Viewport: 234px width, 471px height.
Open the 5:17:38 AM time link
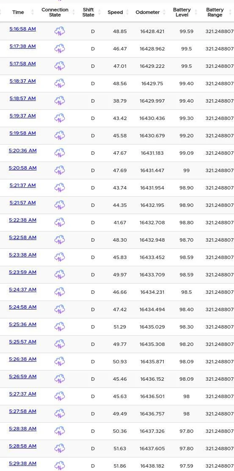22,46
